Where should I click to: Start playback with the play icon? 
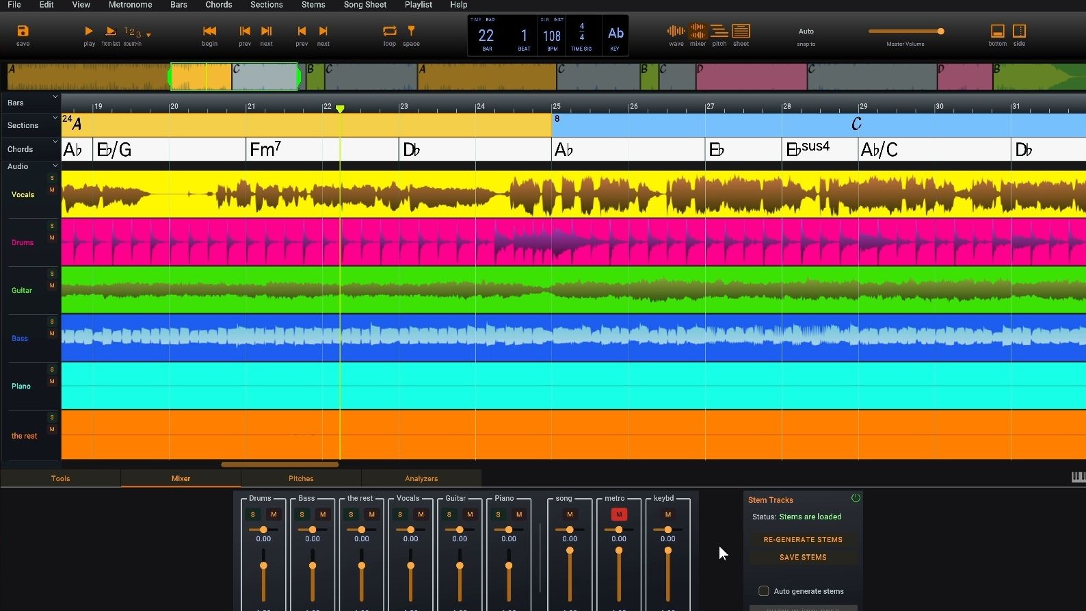coord(89,31)
